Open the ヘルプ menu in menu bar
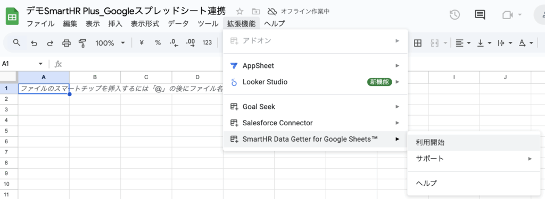This screenshot has width=545, height=199. click(274, 23)
